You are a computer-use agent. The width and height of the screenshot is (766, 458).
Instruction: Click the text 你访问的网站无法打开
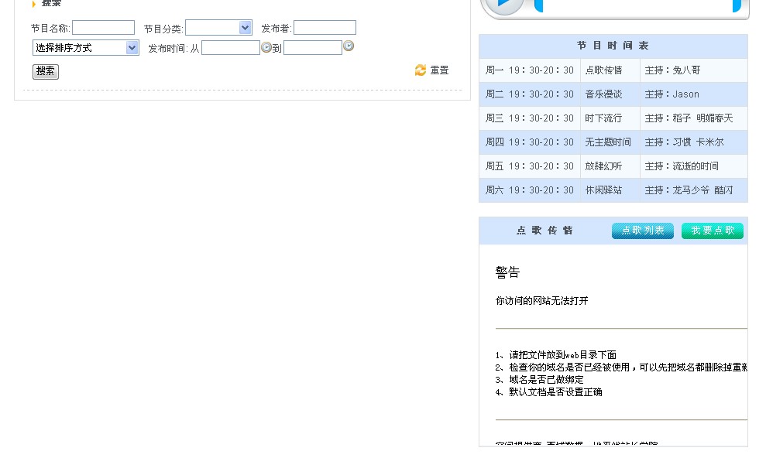[541, 300]
